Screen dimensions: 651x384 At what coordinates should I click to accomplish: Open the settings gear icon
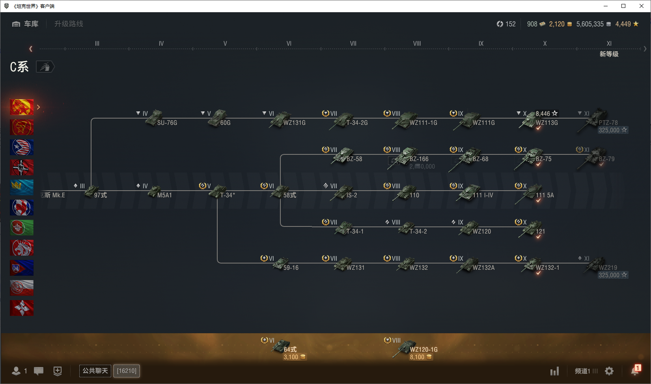pos(609,371)
